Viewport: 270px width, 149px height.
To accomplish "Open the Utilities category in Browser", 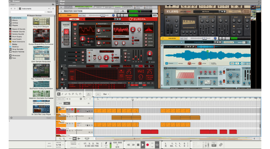I will click(15, 23).
